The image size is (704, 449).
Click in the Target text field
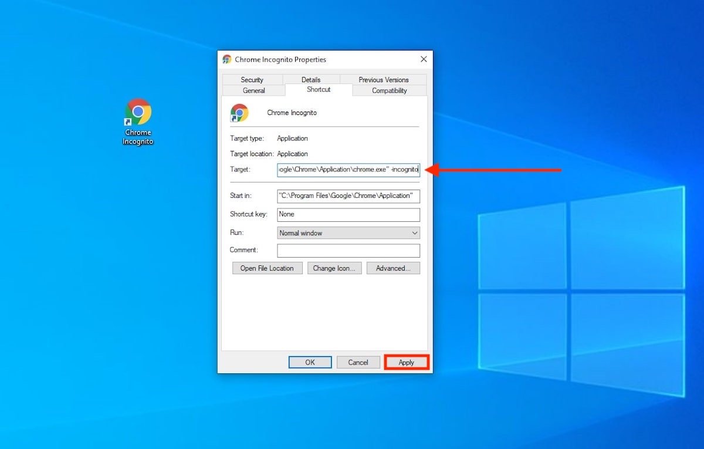click(348, 170)
